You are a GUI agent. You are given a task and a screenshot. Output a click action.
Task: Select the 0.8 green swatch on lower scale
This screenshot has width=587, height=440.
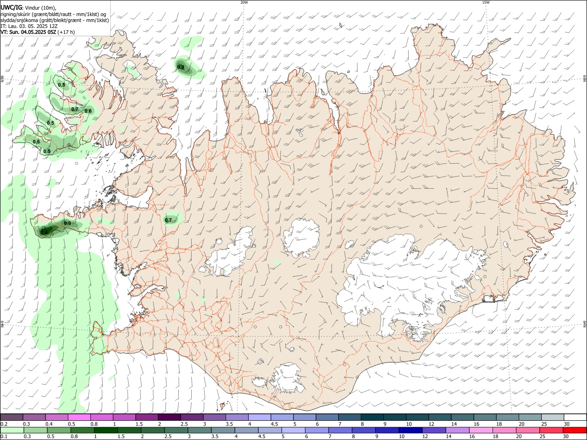82,430
